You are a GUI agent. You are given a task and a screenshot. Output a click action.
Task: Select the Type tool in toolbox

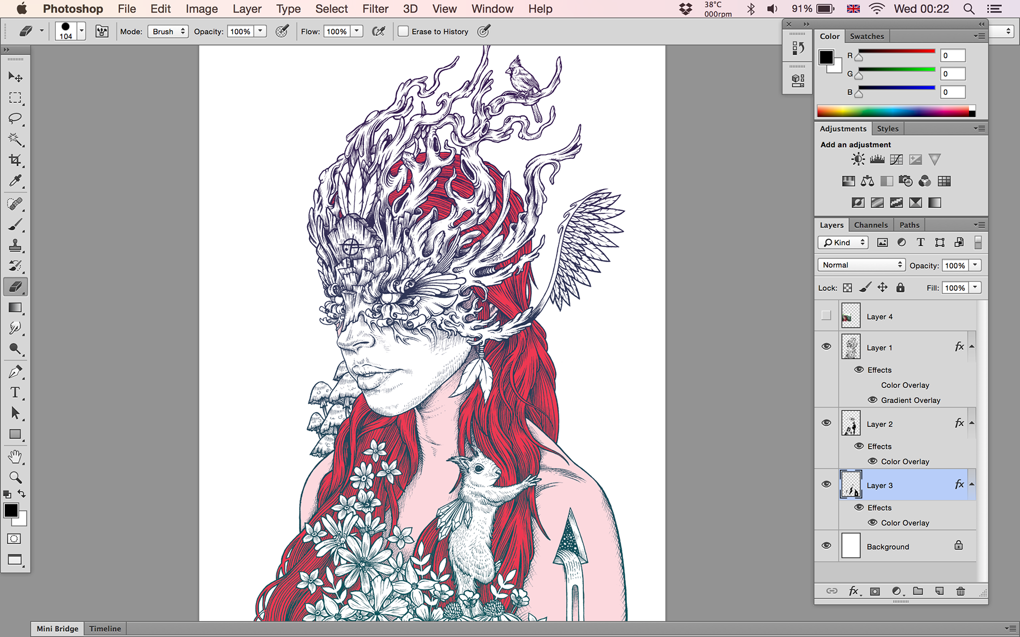15,392
